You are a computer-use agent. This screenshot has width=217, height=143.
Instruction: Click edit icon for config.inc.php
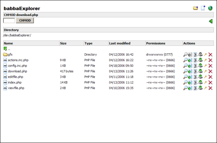point(190,66)
